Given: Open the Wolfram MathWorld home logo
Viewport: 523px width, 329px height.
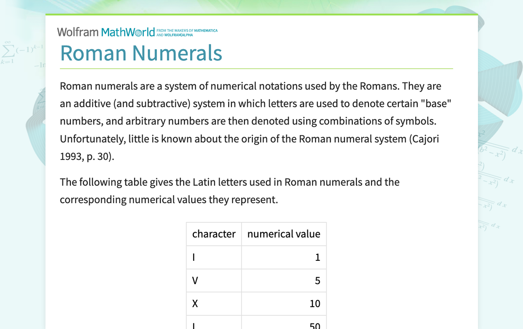Looking at the screenshot, I should 106,32.
